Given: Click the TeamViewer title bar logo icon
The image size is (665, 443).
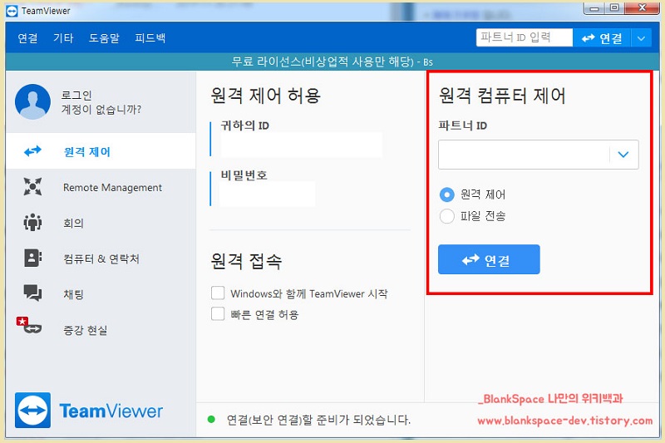Looking at the screenshot, I should click(x=12, y=11).
